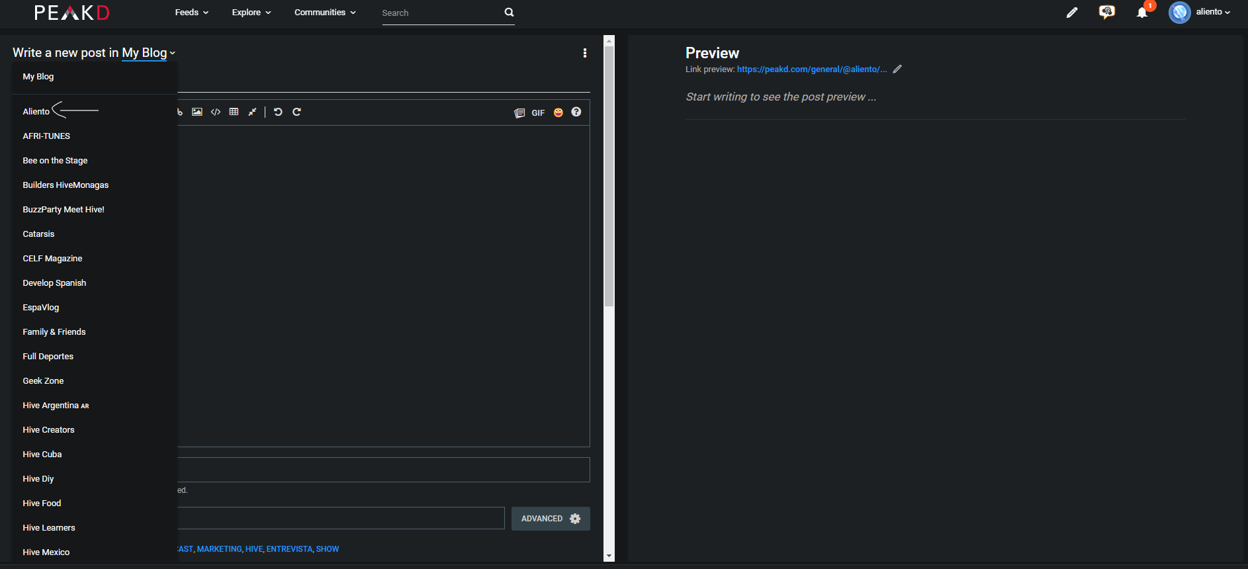Click the editor scrollbar down arrow
This screenshot has width=1248, height=569.
click(609, 556)
